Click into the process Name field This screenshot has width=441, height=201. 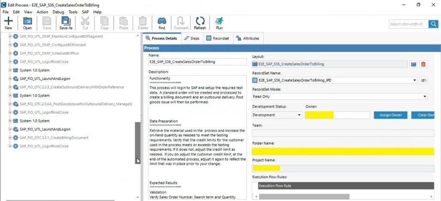click(197, 62)
